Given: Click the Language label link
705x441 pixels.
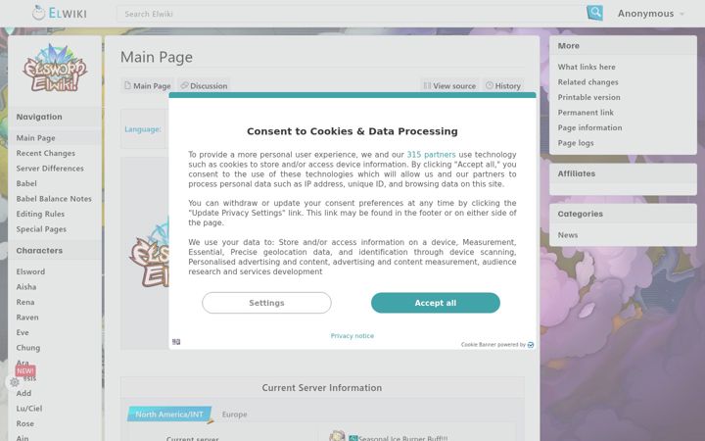Looking at the screenshot, I should 143,129.
